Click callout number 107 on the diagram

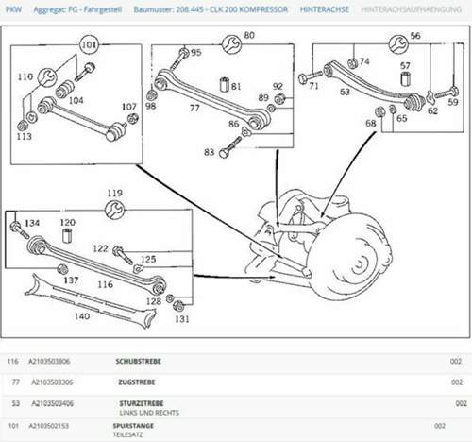(x=129, y=107)
